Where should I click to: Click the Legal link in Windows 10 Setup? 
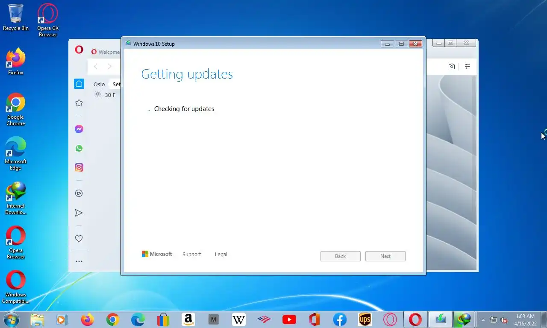pyautogui.click(x=221, y=255)
